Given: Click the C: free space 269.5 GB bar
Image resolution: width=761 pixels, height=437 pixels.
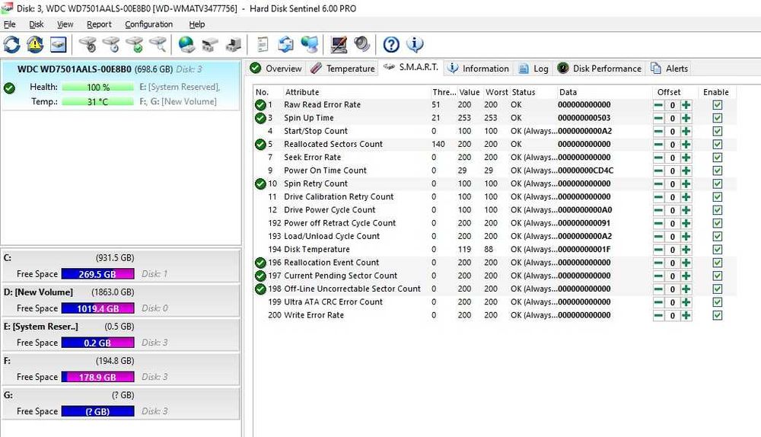Looking at the screenshot, I should [x=98, y=274].
